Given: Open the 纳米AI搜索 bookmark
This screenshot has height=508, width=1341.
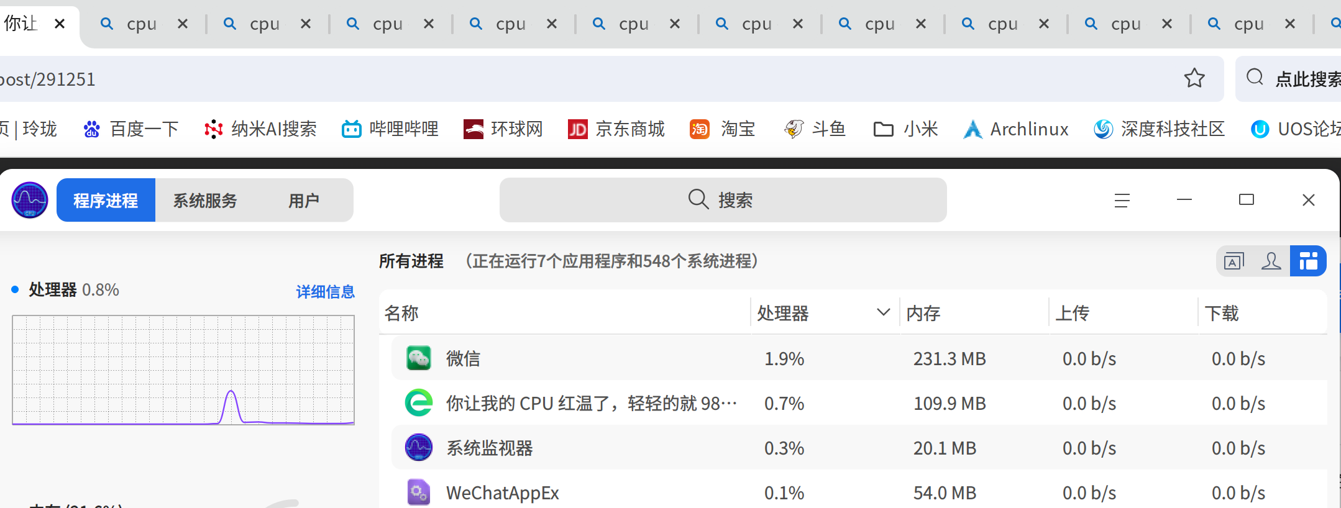Looking at the screenshot, I should pos(260,129).
